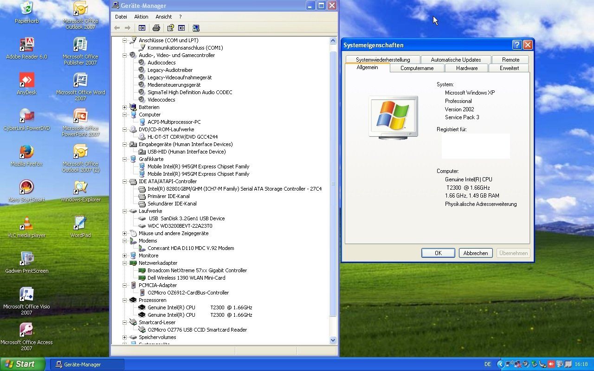Switch to the Automatische Updates tab
This screenshot has width=594, height=371.
456,60
